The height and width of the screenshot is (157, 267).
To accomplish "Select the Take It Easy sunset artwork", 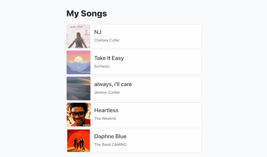I will [78, 62].
